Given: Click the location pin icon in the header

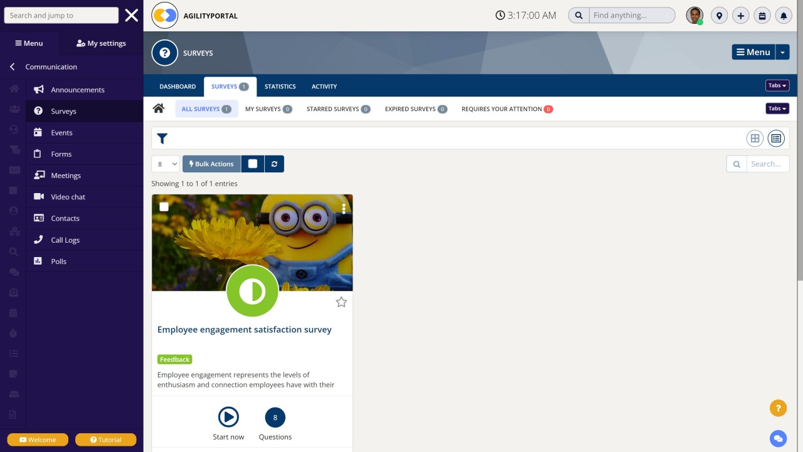Looking at the screenshot, I should coord(720,15).
